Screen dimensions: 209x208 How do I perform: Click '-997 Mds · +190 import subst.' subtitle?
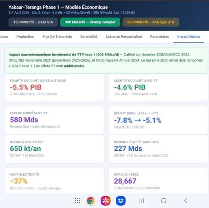[136, 94]
